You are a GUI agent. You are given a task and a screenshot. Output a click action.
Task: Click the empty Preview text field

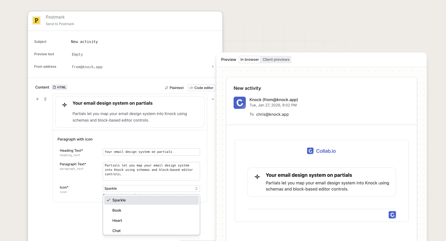point(77,54)
